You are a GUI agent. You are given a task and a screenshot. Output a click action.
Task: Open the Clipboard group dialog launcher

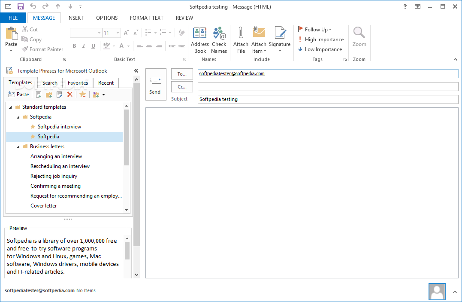tap(64, 59)
